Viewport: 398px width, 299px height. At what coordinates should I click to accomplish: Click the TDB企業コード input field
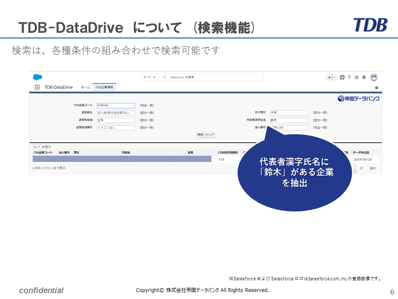[116, 105]
